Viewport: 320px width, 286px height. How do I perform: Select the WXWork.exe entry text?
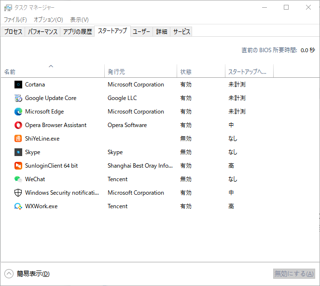pos(41,206)
